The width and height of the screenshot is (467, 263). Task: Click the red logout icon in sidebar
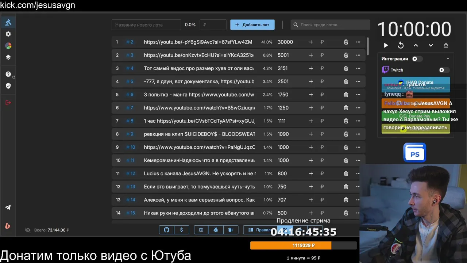point(8,103)
